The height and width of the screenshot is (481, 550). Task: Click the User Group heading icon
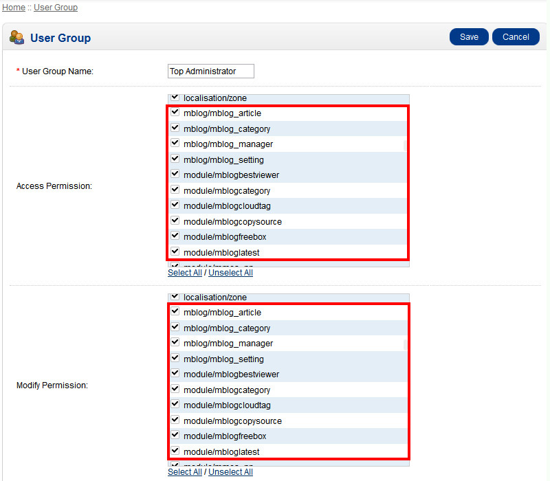click(x=17, y=38)
